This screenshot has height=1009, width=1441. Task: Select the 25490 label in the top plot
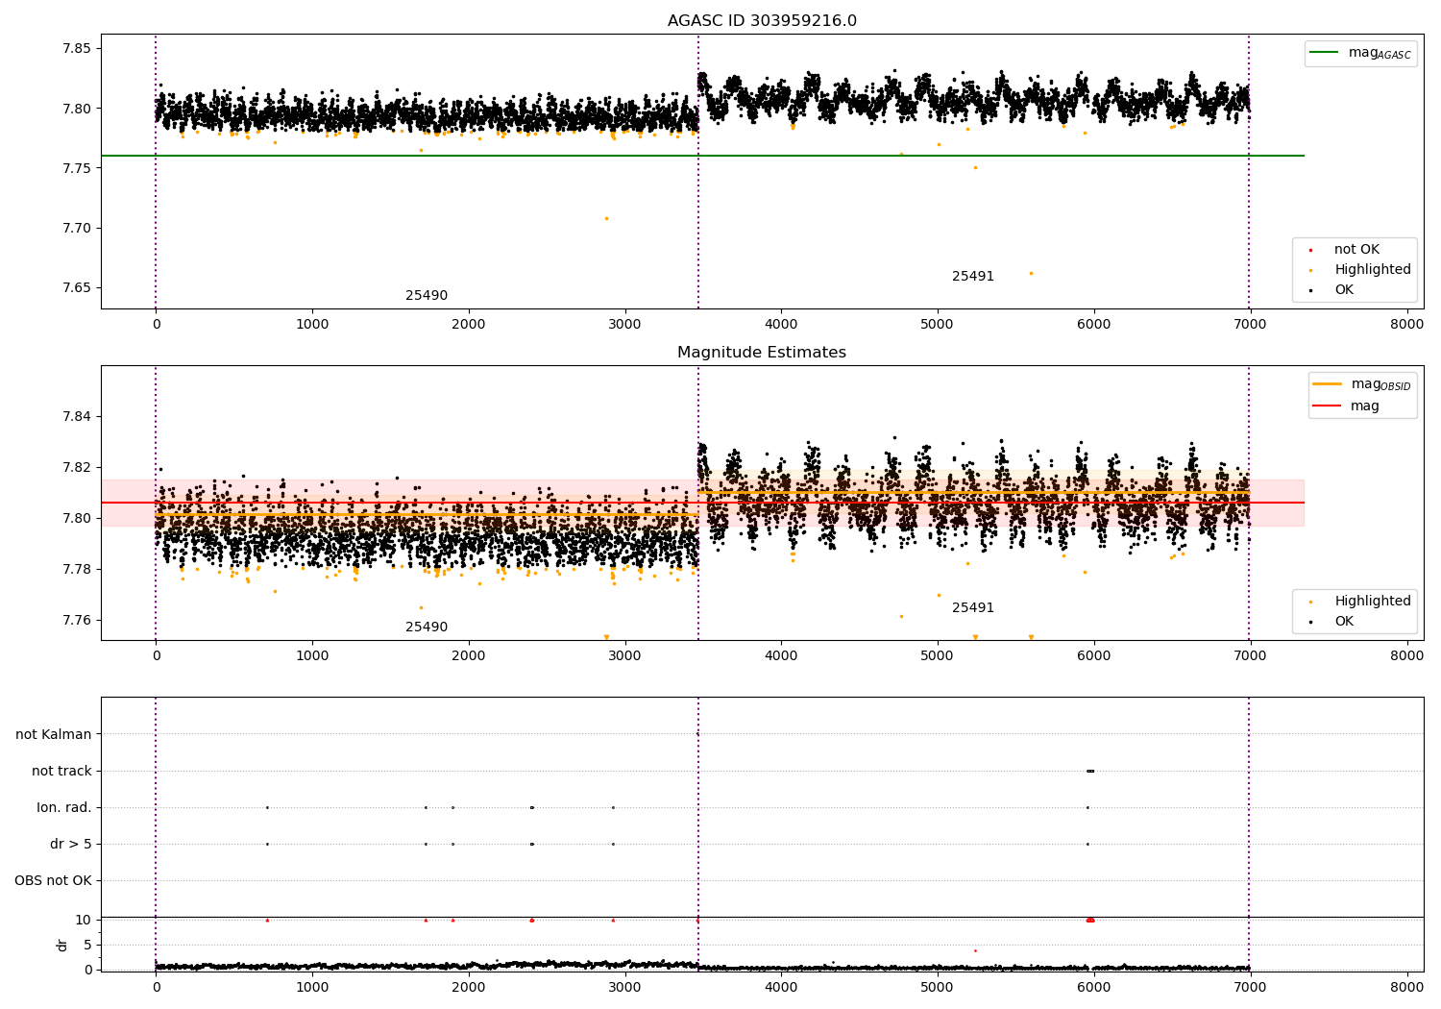click(x=427, y=296)
